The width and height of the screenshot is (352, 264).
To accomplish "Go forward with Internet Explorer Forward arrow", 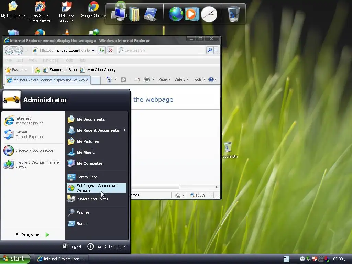I will [x=19, y=50].
